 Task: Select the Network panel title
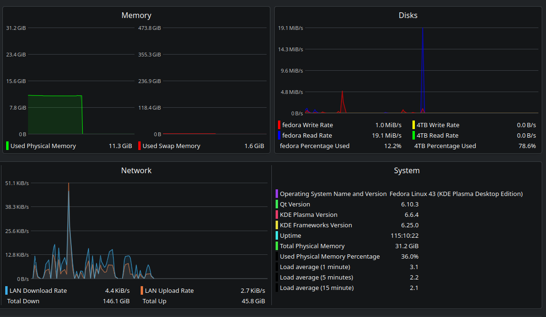pyautogui.click(x=136, y=171)
